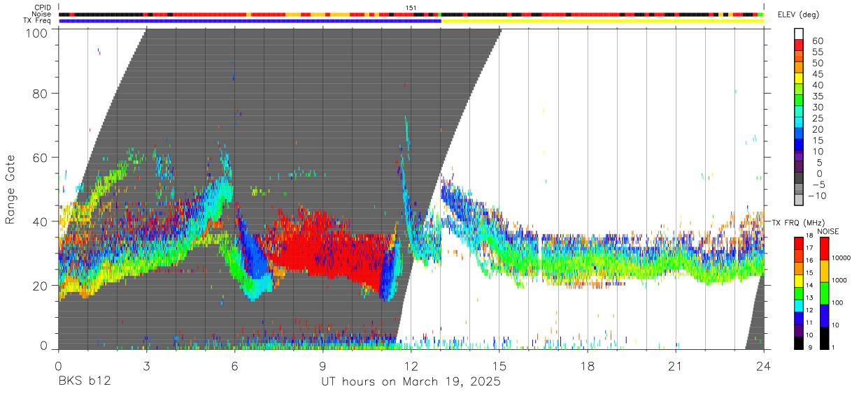
Task: Click the yellow TX Freq bar segment
Action: pos(602,21)
